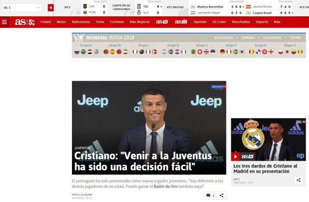Open the Resultados menu item in the red bar
This screenshot has height=202, width=309.
click(241, 22)
